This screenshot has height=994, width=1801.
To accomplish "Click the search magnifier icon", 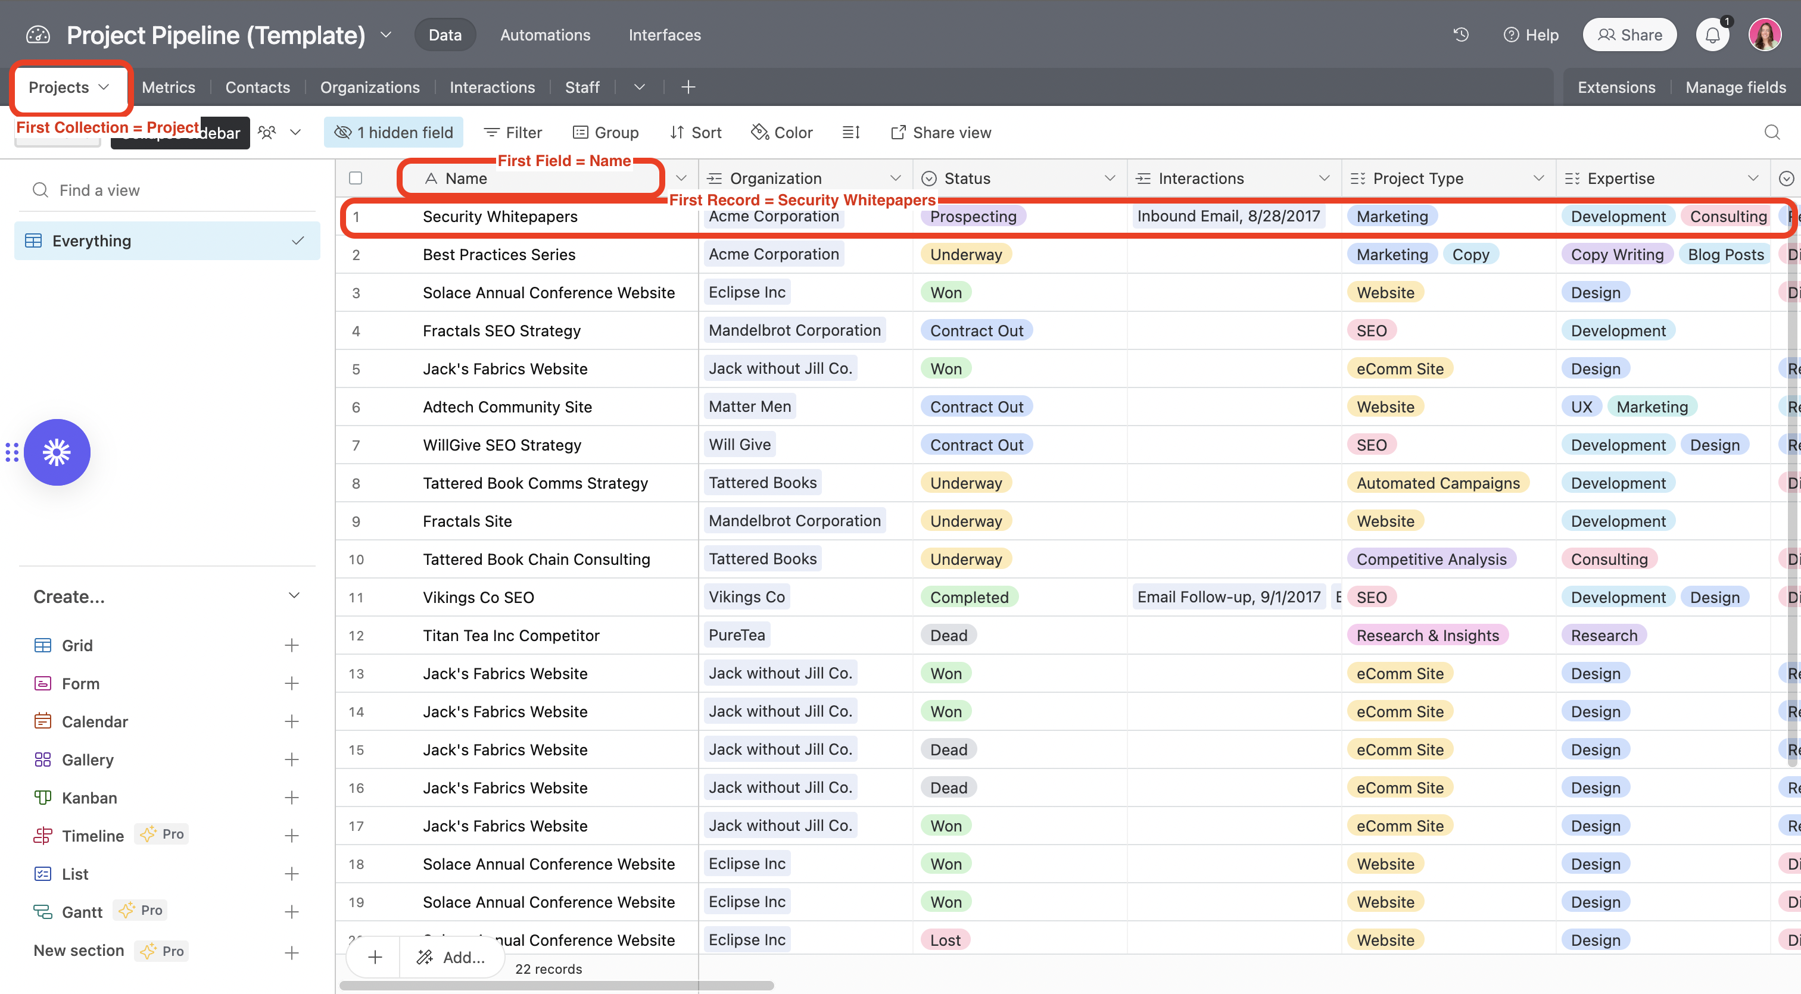I will [x=1772, y=133].
